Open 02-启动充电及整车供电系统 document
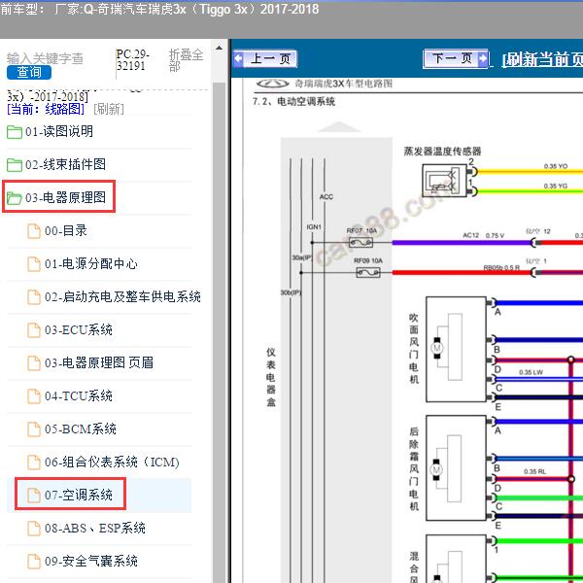583x583 pixels. pyautogui.click(x=122, y=296)
